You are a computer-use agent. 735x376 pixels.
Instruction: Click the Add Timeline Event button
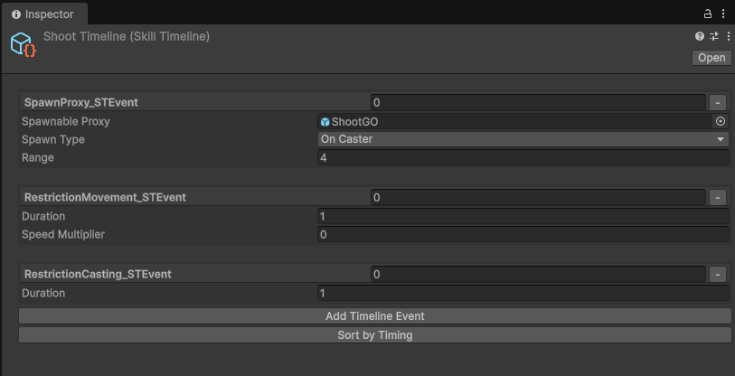375,316
